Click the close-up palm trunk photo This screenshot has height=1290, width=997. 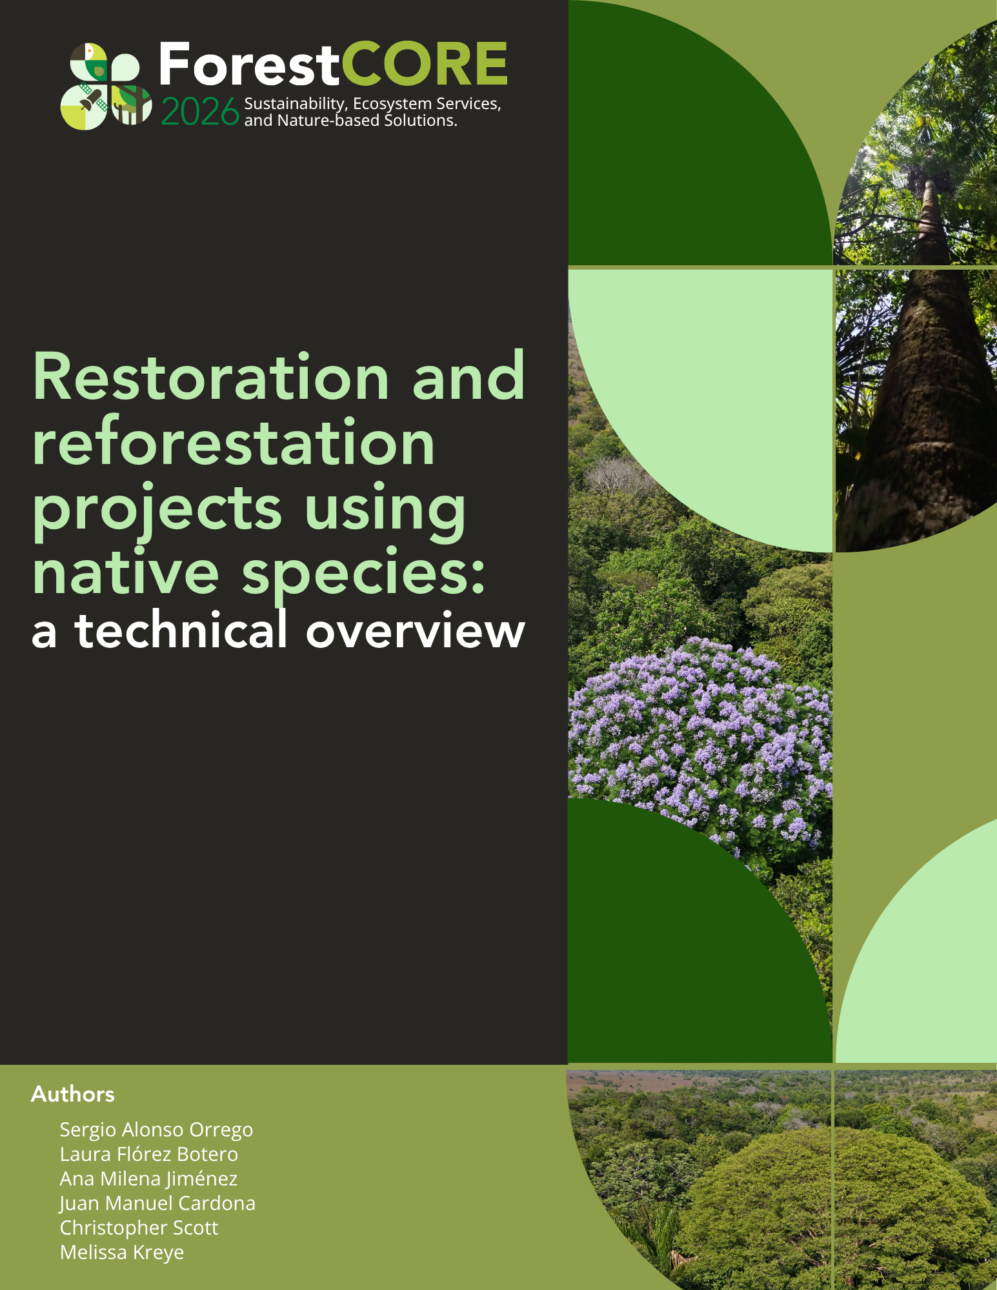click(916, 410)
